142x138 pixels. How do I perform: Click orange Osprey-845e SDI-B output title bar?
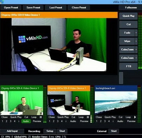[x=59, y=15]
